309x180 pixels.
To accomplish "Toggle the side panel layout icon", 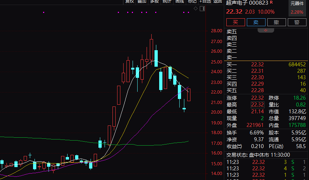I will (202, 9).
